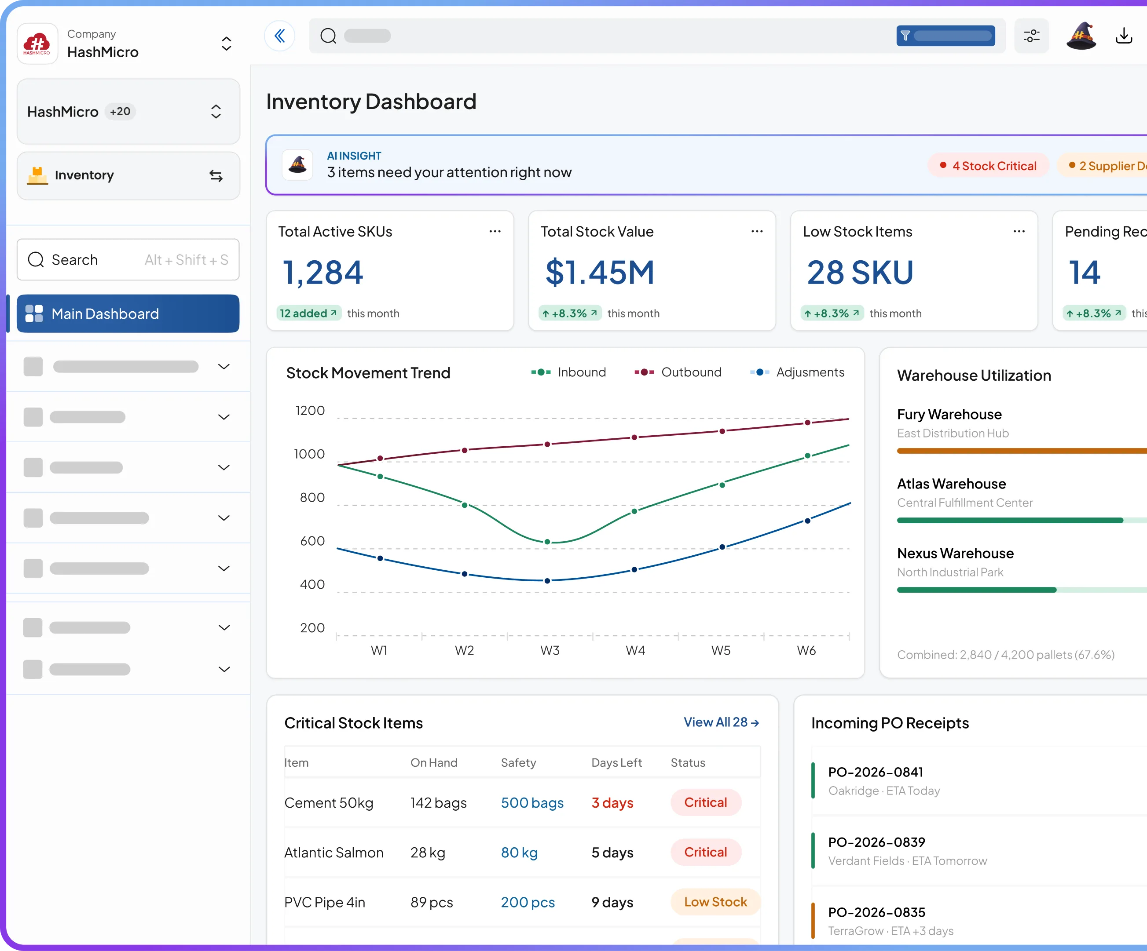Open the HashMicro +20 selector dropdown
Image resolution: width=1147 pixels, height=951 pixels.
coord(128,111)
